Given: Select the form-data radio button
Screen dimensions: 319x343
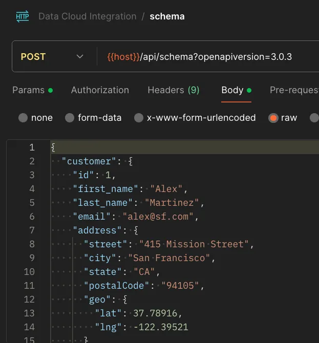Looking at the screenshot, I should click(x=70, y=118).
